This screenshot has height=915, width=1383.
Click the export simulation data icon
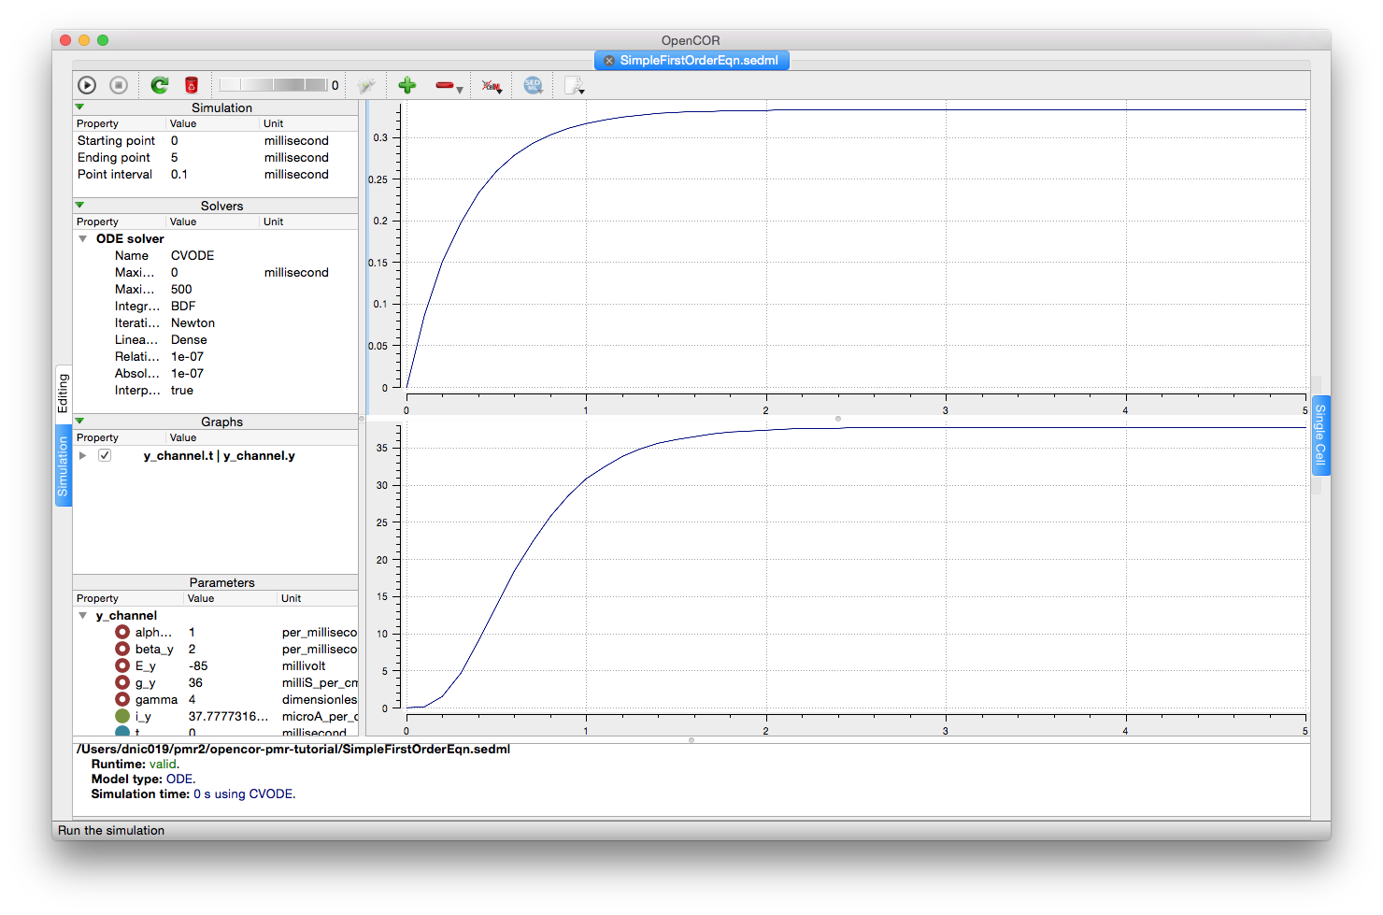click(573, 86)
